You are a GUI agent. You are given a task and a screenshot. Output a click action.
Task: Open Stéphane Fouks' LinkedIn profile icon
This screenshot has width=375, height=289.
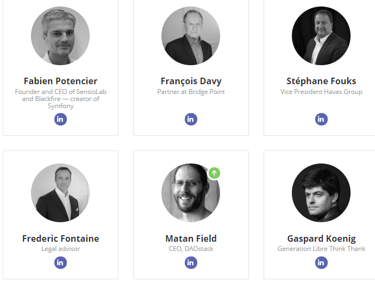[x=321, y=119]
